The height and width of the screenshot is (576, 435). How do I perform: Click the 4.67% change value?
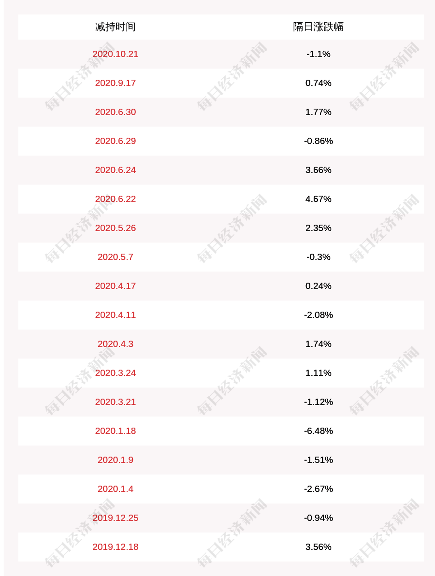click(x=318, y=199)
